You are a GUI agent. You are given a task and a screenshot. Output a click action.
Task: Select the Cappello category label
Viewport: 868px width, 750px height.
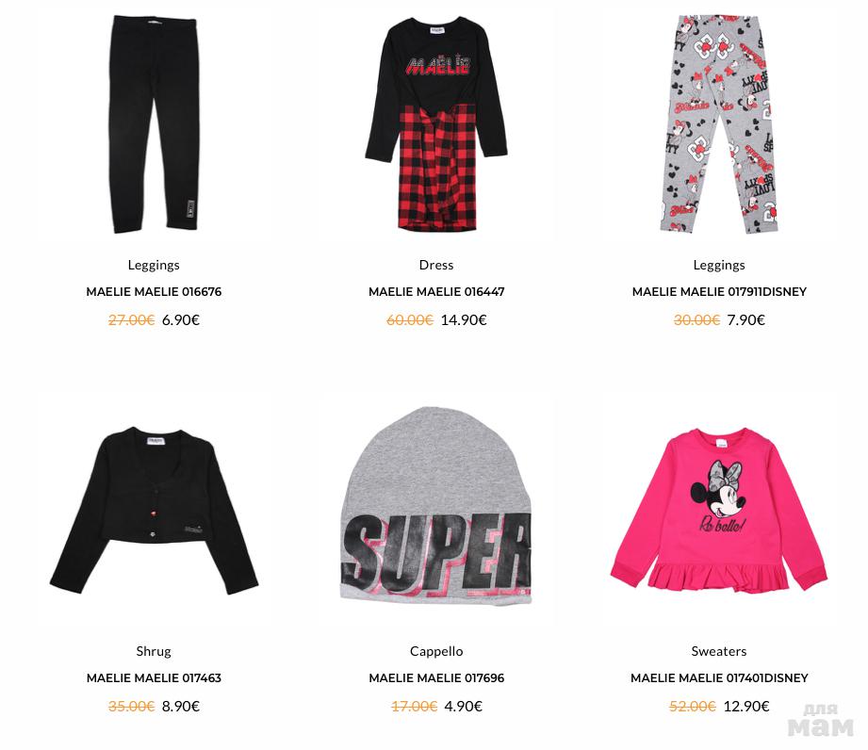tap(436, 651)
